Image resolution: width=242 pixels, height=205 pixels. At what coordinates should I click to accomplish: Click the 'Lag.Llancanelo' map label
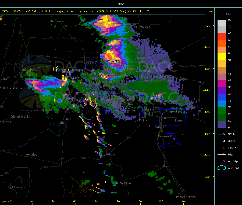(17, 187)
